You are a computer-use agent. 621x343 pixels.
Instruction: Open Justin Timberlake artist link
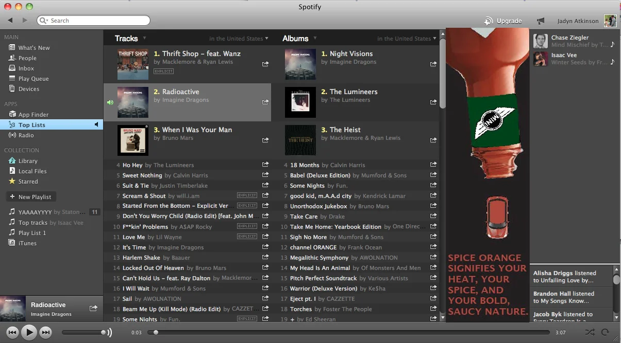coord(183,186)
